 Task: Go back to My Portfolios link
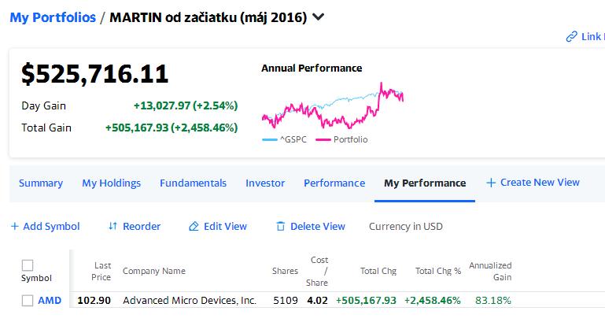53,17
